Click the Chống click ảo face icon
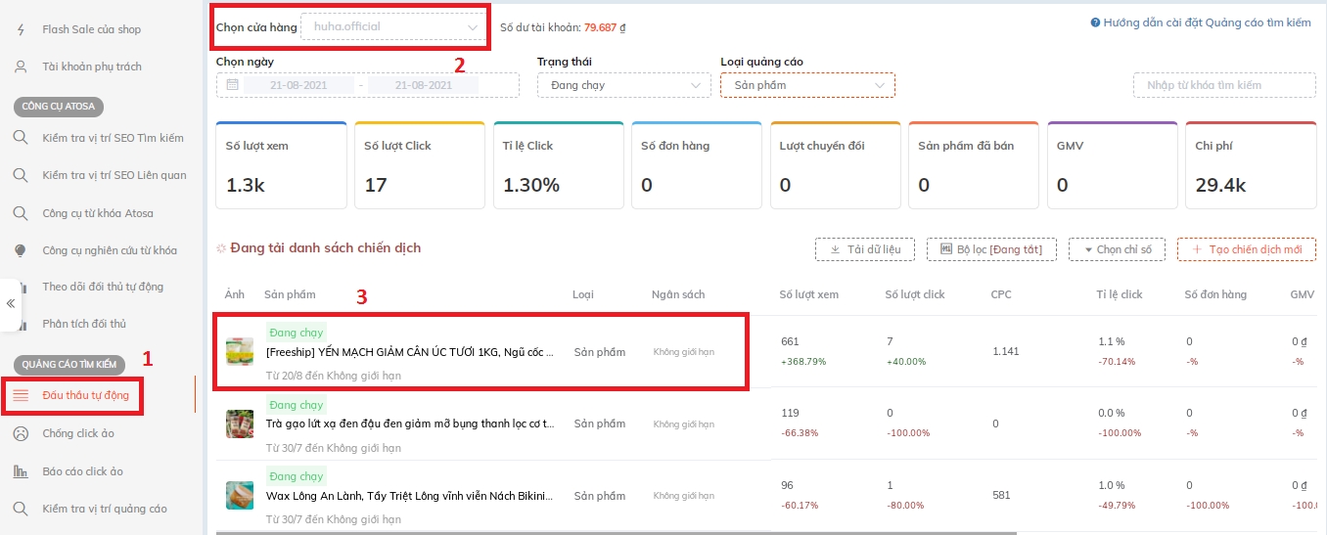Viewport: 1327px width, 535px height. pos(21,433)
